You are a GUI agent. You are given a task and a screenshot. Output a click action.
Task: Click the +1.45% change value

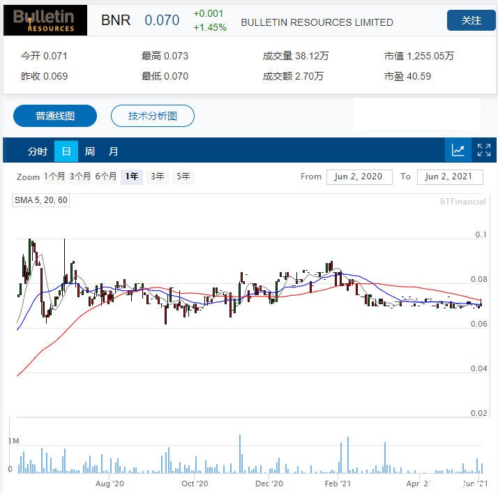[210, 28]
